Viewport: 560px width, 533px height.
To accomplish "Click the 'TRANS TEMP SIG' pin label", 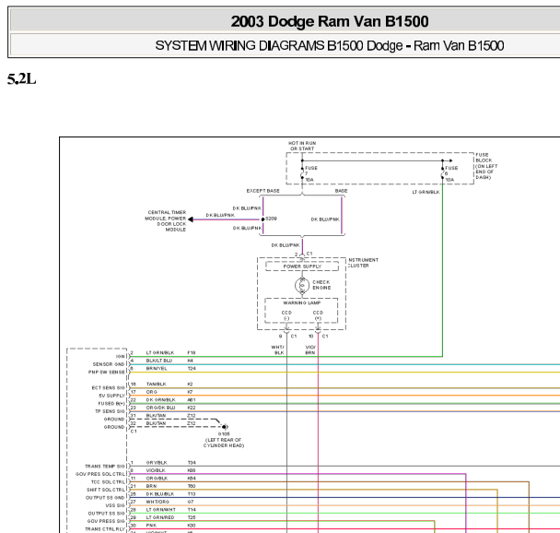I will coord(105,467).
